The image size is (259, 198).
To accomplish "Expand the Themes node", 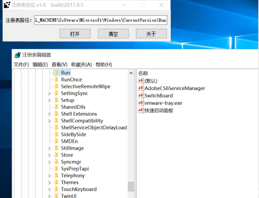I will [49, 182].
